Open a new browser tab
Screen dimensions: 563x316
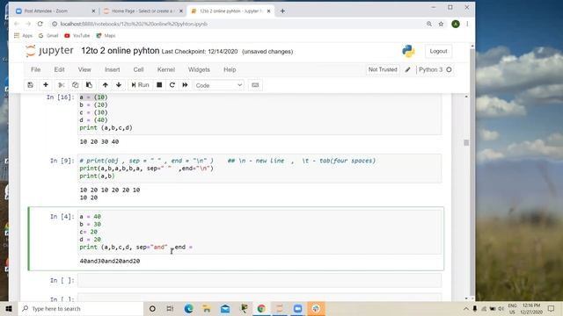click(x=282, y=11)
